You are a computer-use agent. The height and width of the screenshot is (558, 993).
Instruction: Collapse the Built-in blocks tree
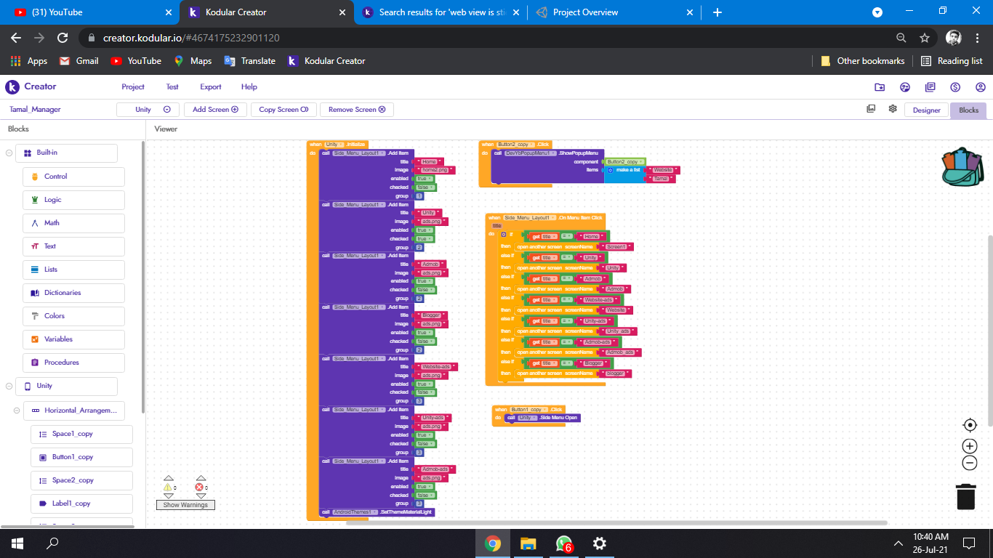coord(9,153)
